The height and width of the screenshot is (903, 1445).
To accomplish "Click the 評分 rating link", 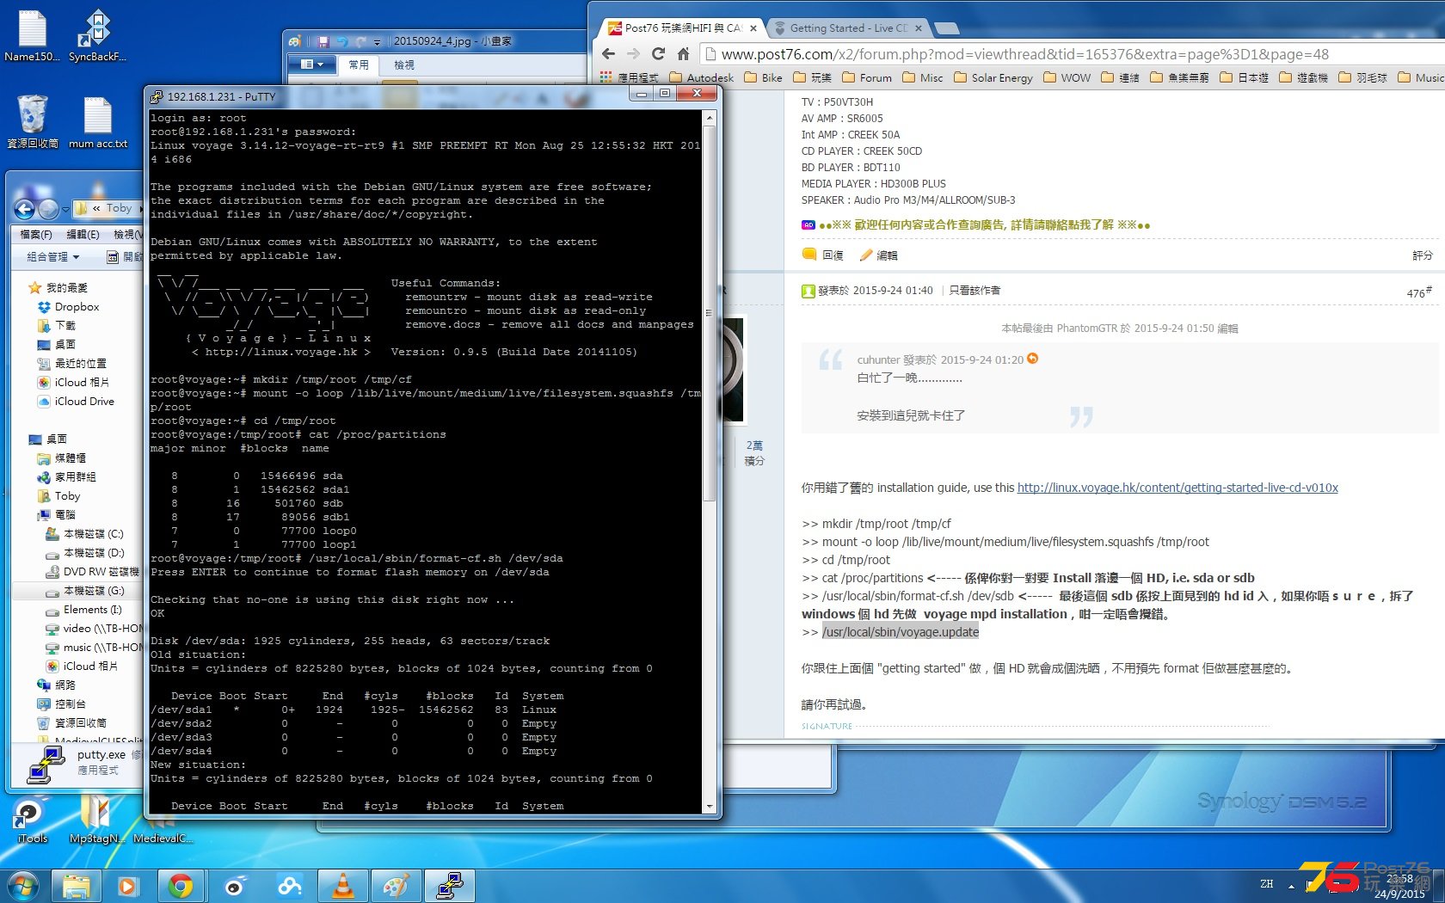I will [x=1422, y=255].
